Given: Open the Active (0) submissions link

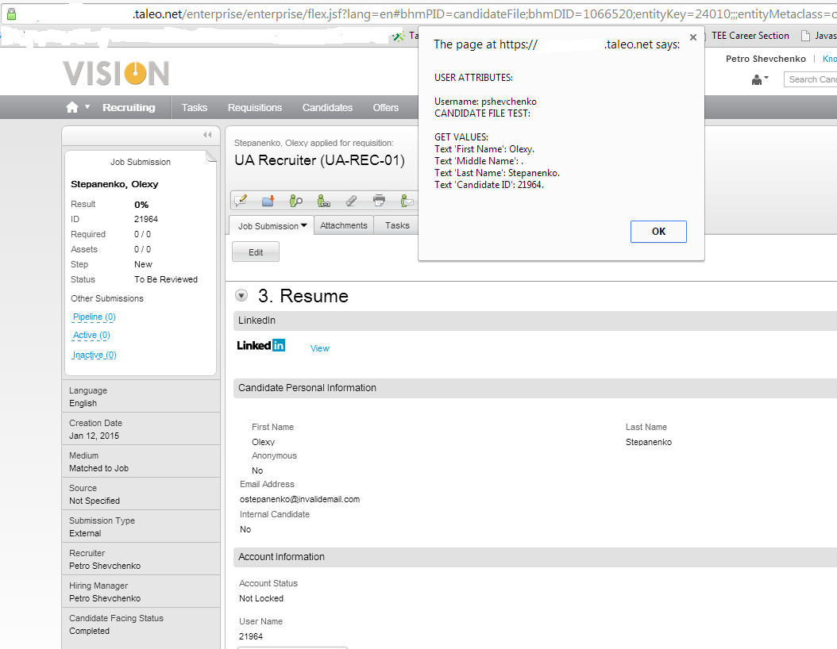Looking at the screenshot, I should coord(90,335).
